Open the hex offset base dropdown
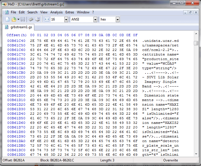The image size is (201, 166). coord(118,20)
